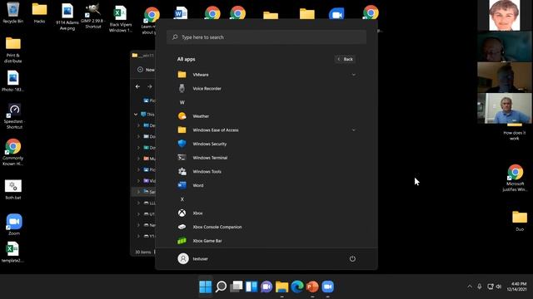Viewport: 533px width, 299px height.
Task: Open Teams Chat on taskbar
Action: 266,287
